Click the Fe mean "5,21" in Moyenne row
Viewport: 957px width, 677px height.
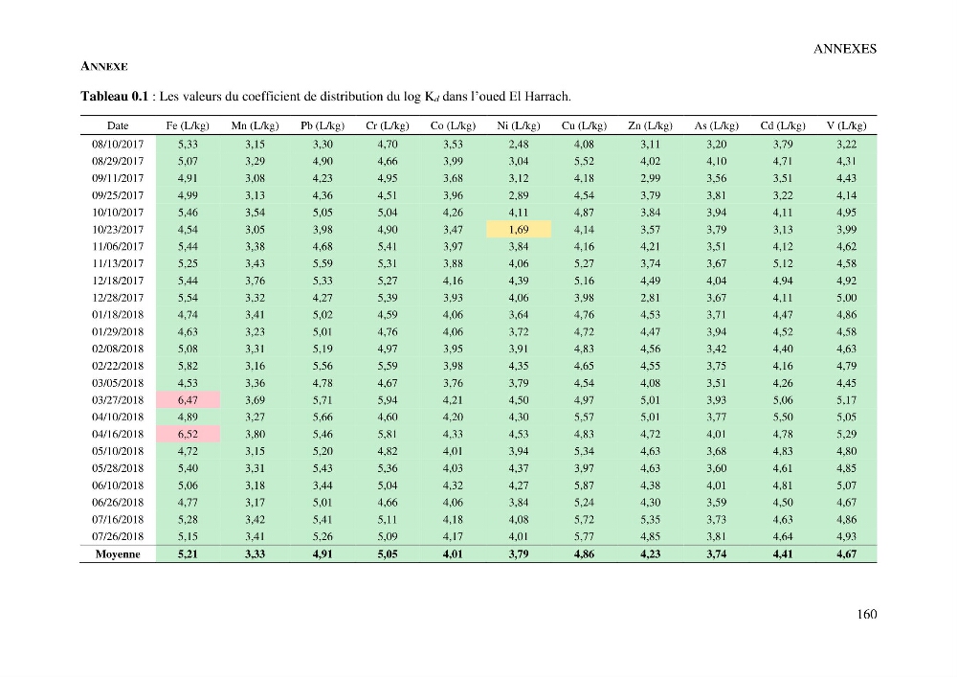pos(188,554)
